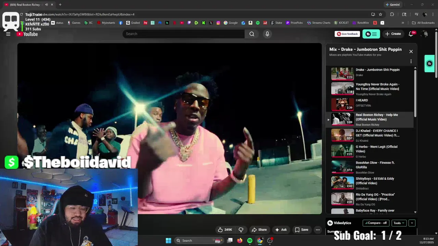Toggle Videolytics Compare off button
Viewport: 438px width, 246px height.
click(x=376, y=223)
